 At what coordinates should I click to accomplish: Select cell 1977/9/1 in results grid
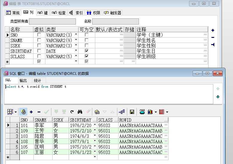pos(83,141)
